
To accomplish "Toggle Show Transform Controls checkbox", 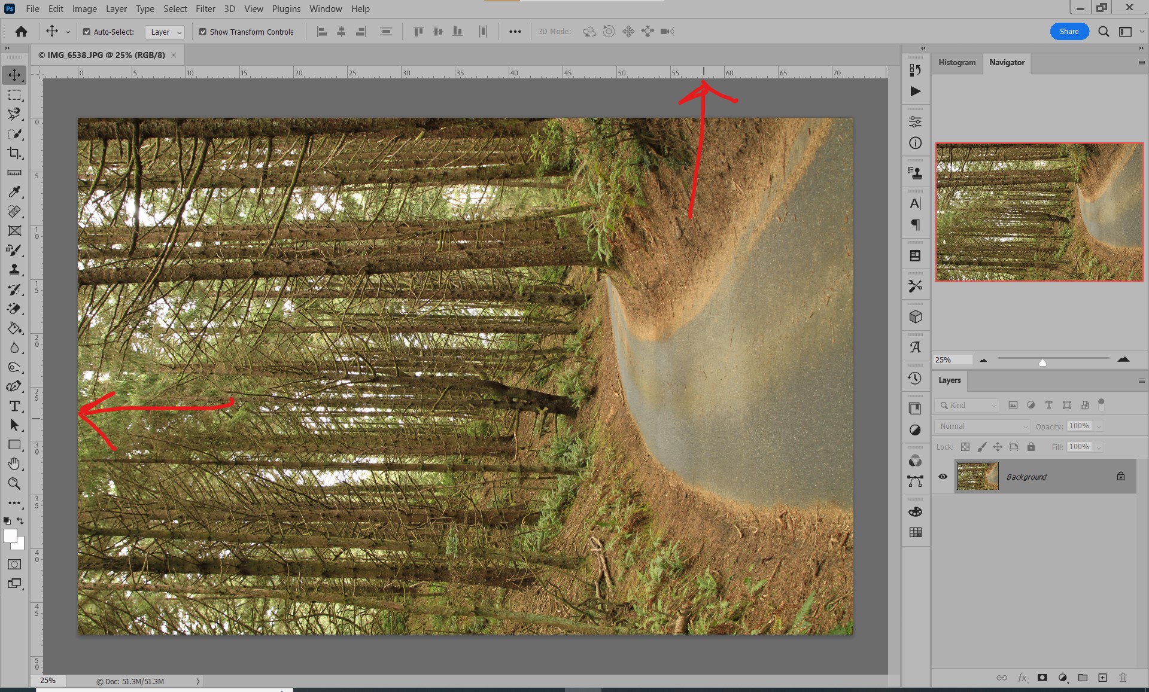I will point(203,32).
